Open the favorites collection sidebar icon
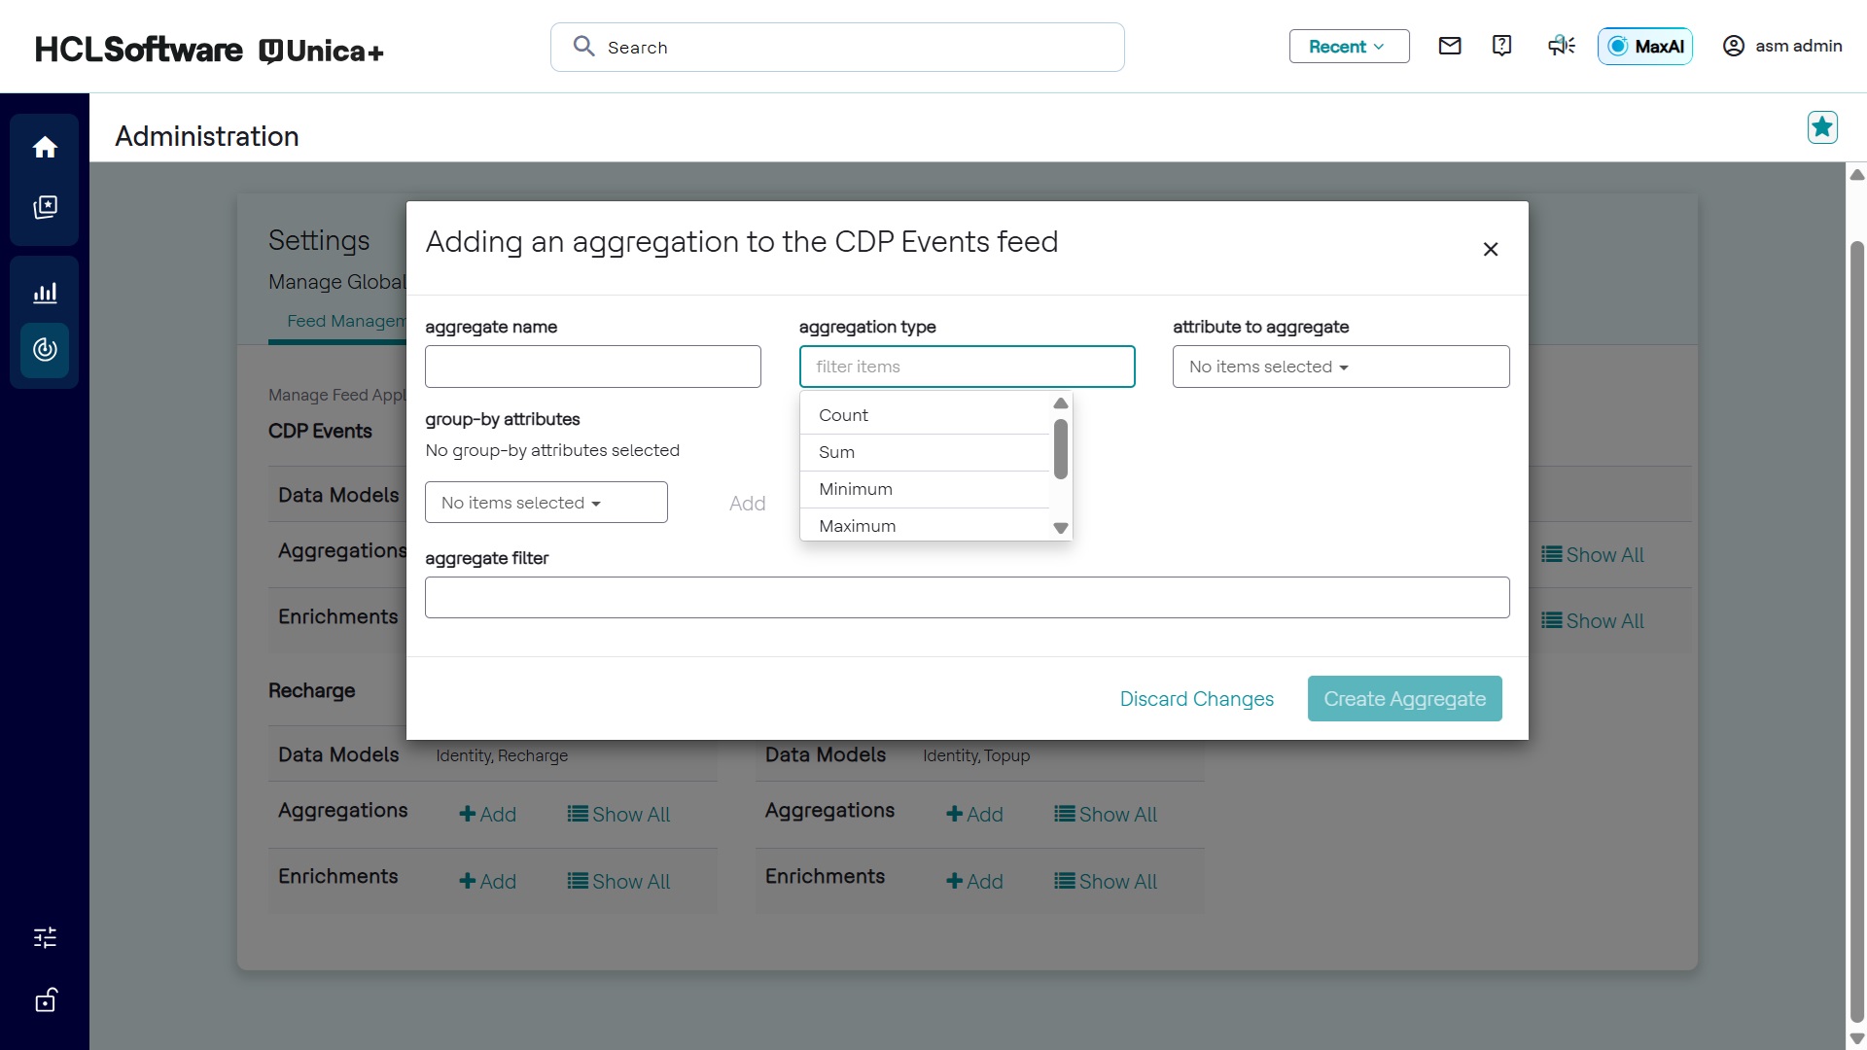 [x=45, y=207]
